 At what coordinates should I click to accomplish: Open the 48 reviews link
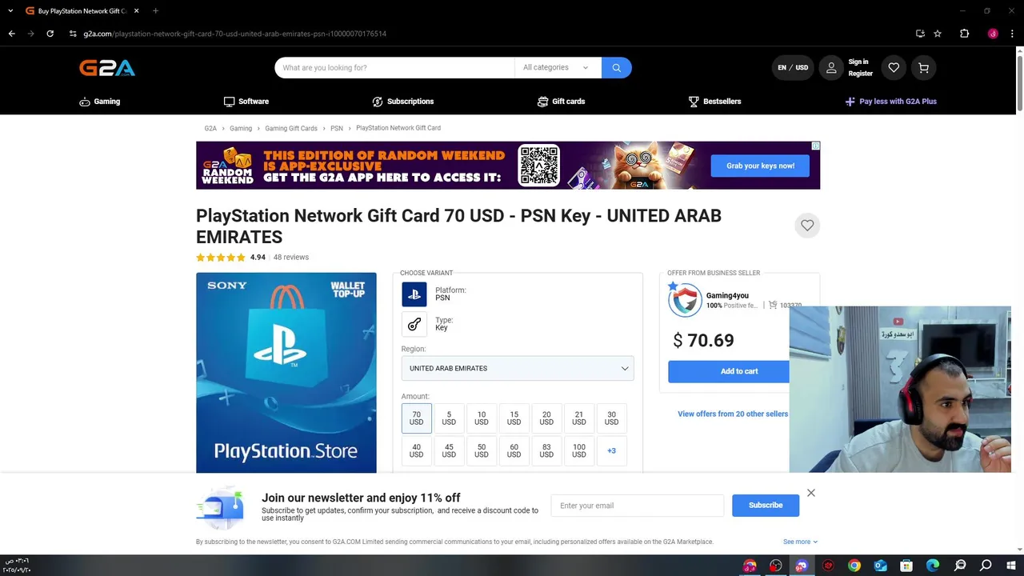291,258
